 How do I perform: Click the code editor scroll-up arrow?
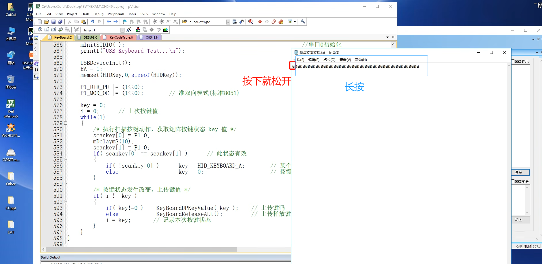[393, 44]
